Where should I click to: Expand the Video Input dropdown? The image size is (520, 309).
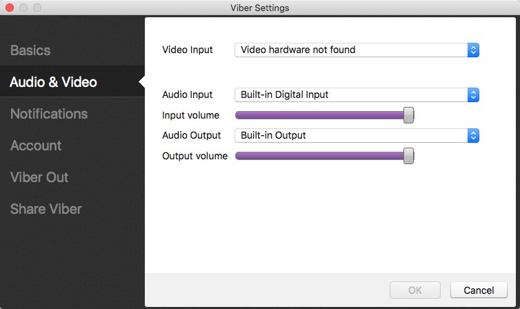352,50
